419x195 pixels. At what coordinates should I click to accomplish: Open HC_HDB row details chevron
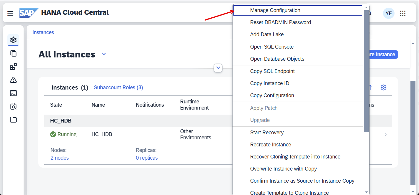[386, 135]
